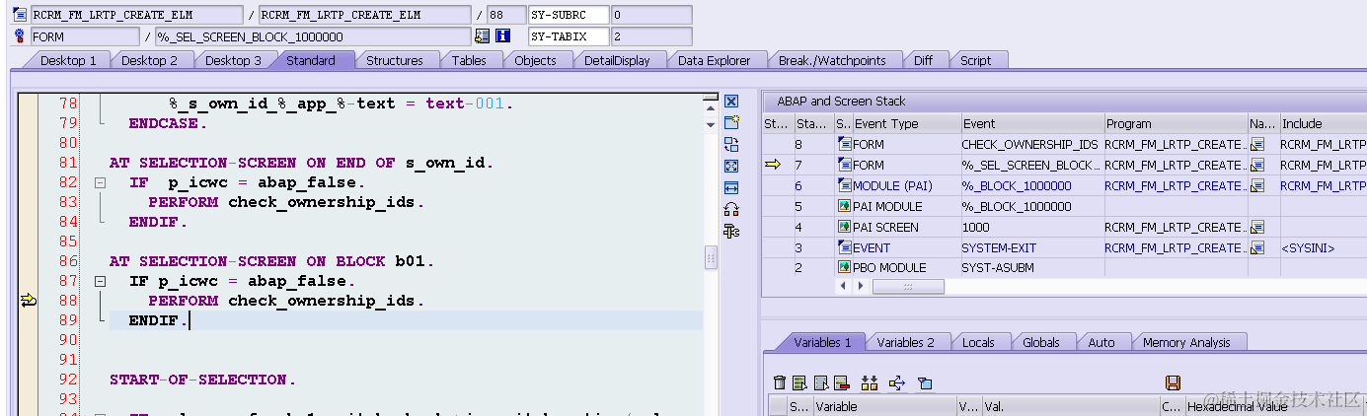Collapse the IF block at line 82
1367x416 pixels.
[100, 182]
